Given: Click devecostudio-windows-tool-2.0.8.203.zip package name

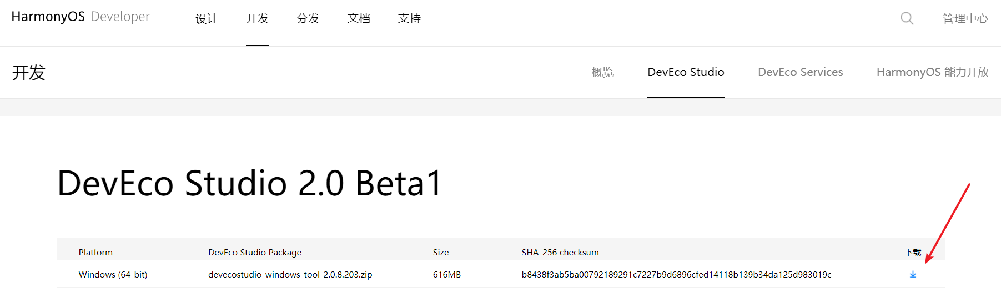Looking at the screenshot, I should coord(290,274).
